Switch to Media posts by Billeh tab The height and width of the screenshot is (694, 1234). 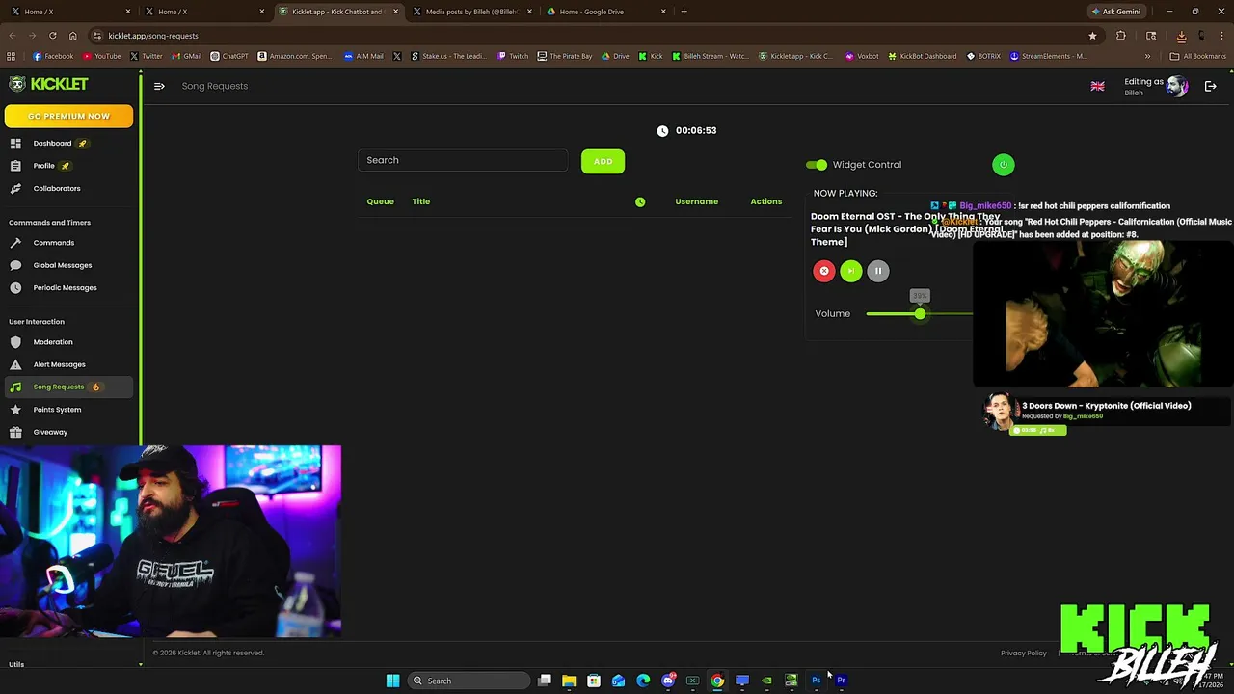[x=472, y=12]
